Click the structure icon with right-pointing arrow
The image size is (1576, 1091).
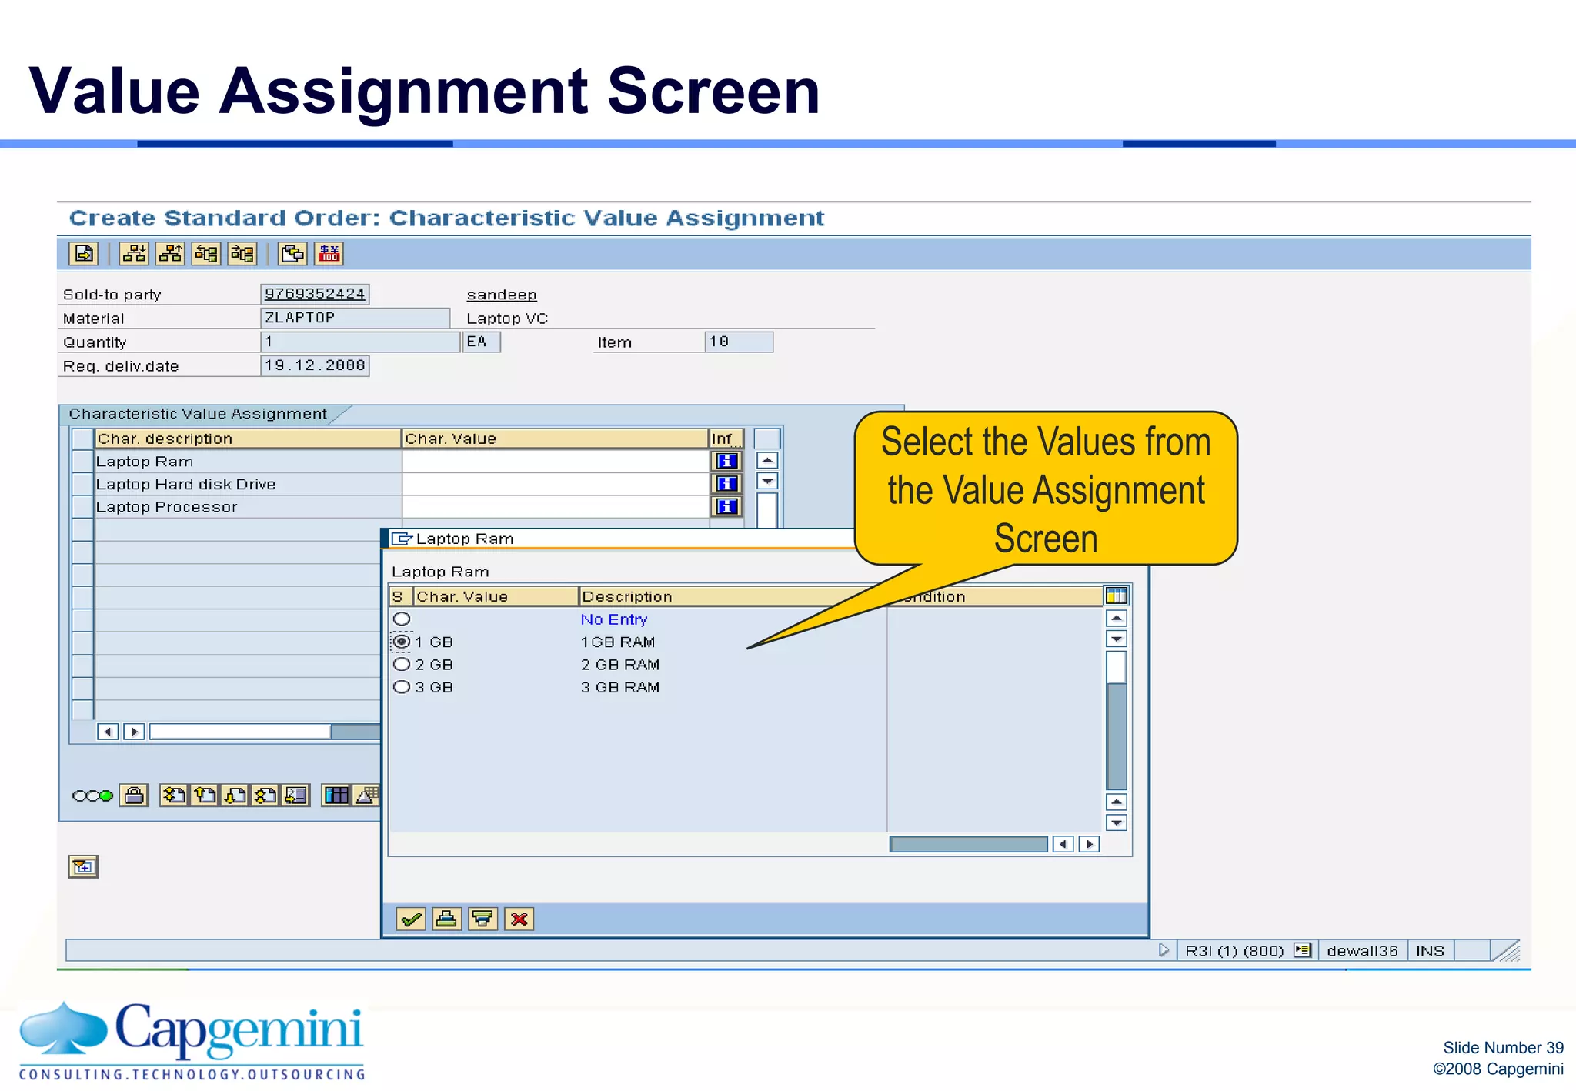242,253
